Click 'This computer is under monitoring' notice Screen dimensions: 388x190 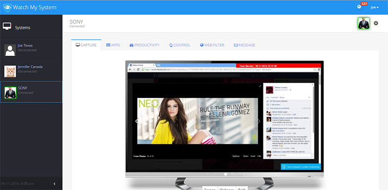click(301, 167)
